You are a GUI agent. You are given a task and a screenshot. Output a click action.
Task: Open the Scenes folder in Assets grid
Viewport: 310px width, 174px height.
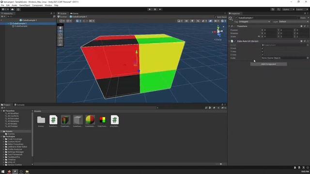(x=41, y=121)
